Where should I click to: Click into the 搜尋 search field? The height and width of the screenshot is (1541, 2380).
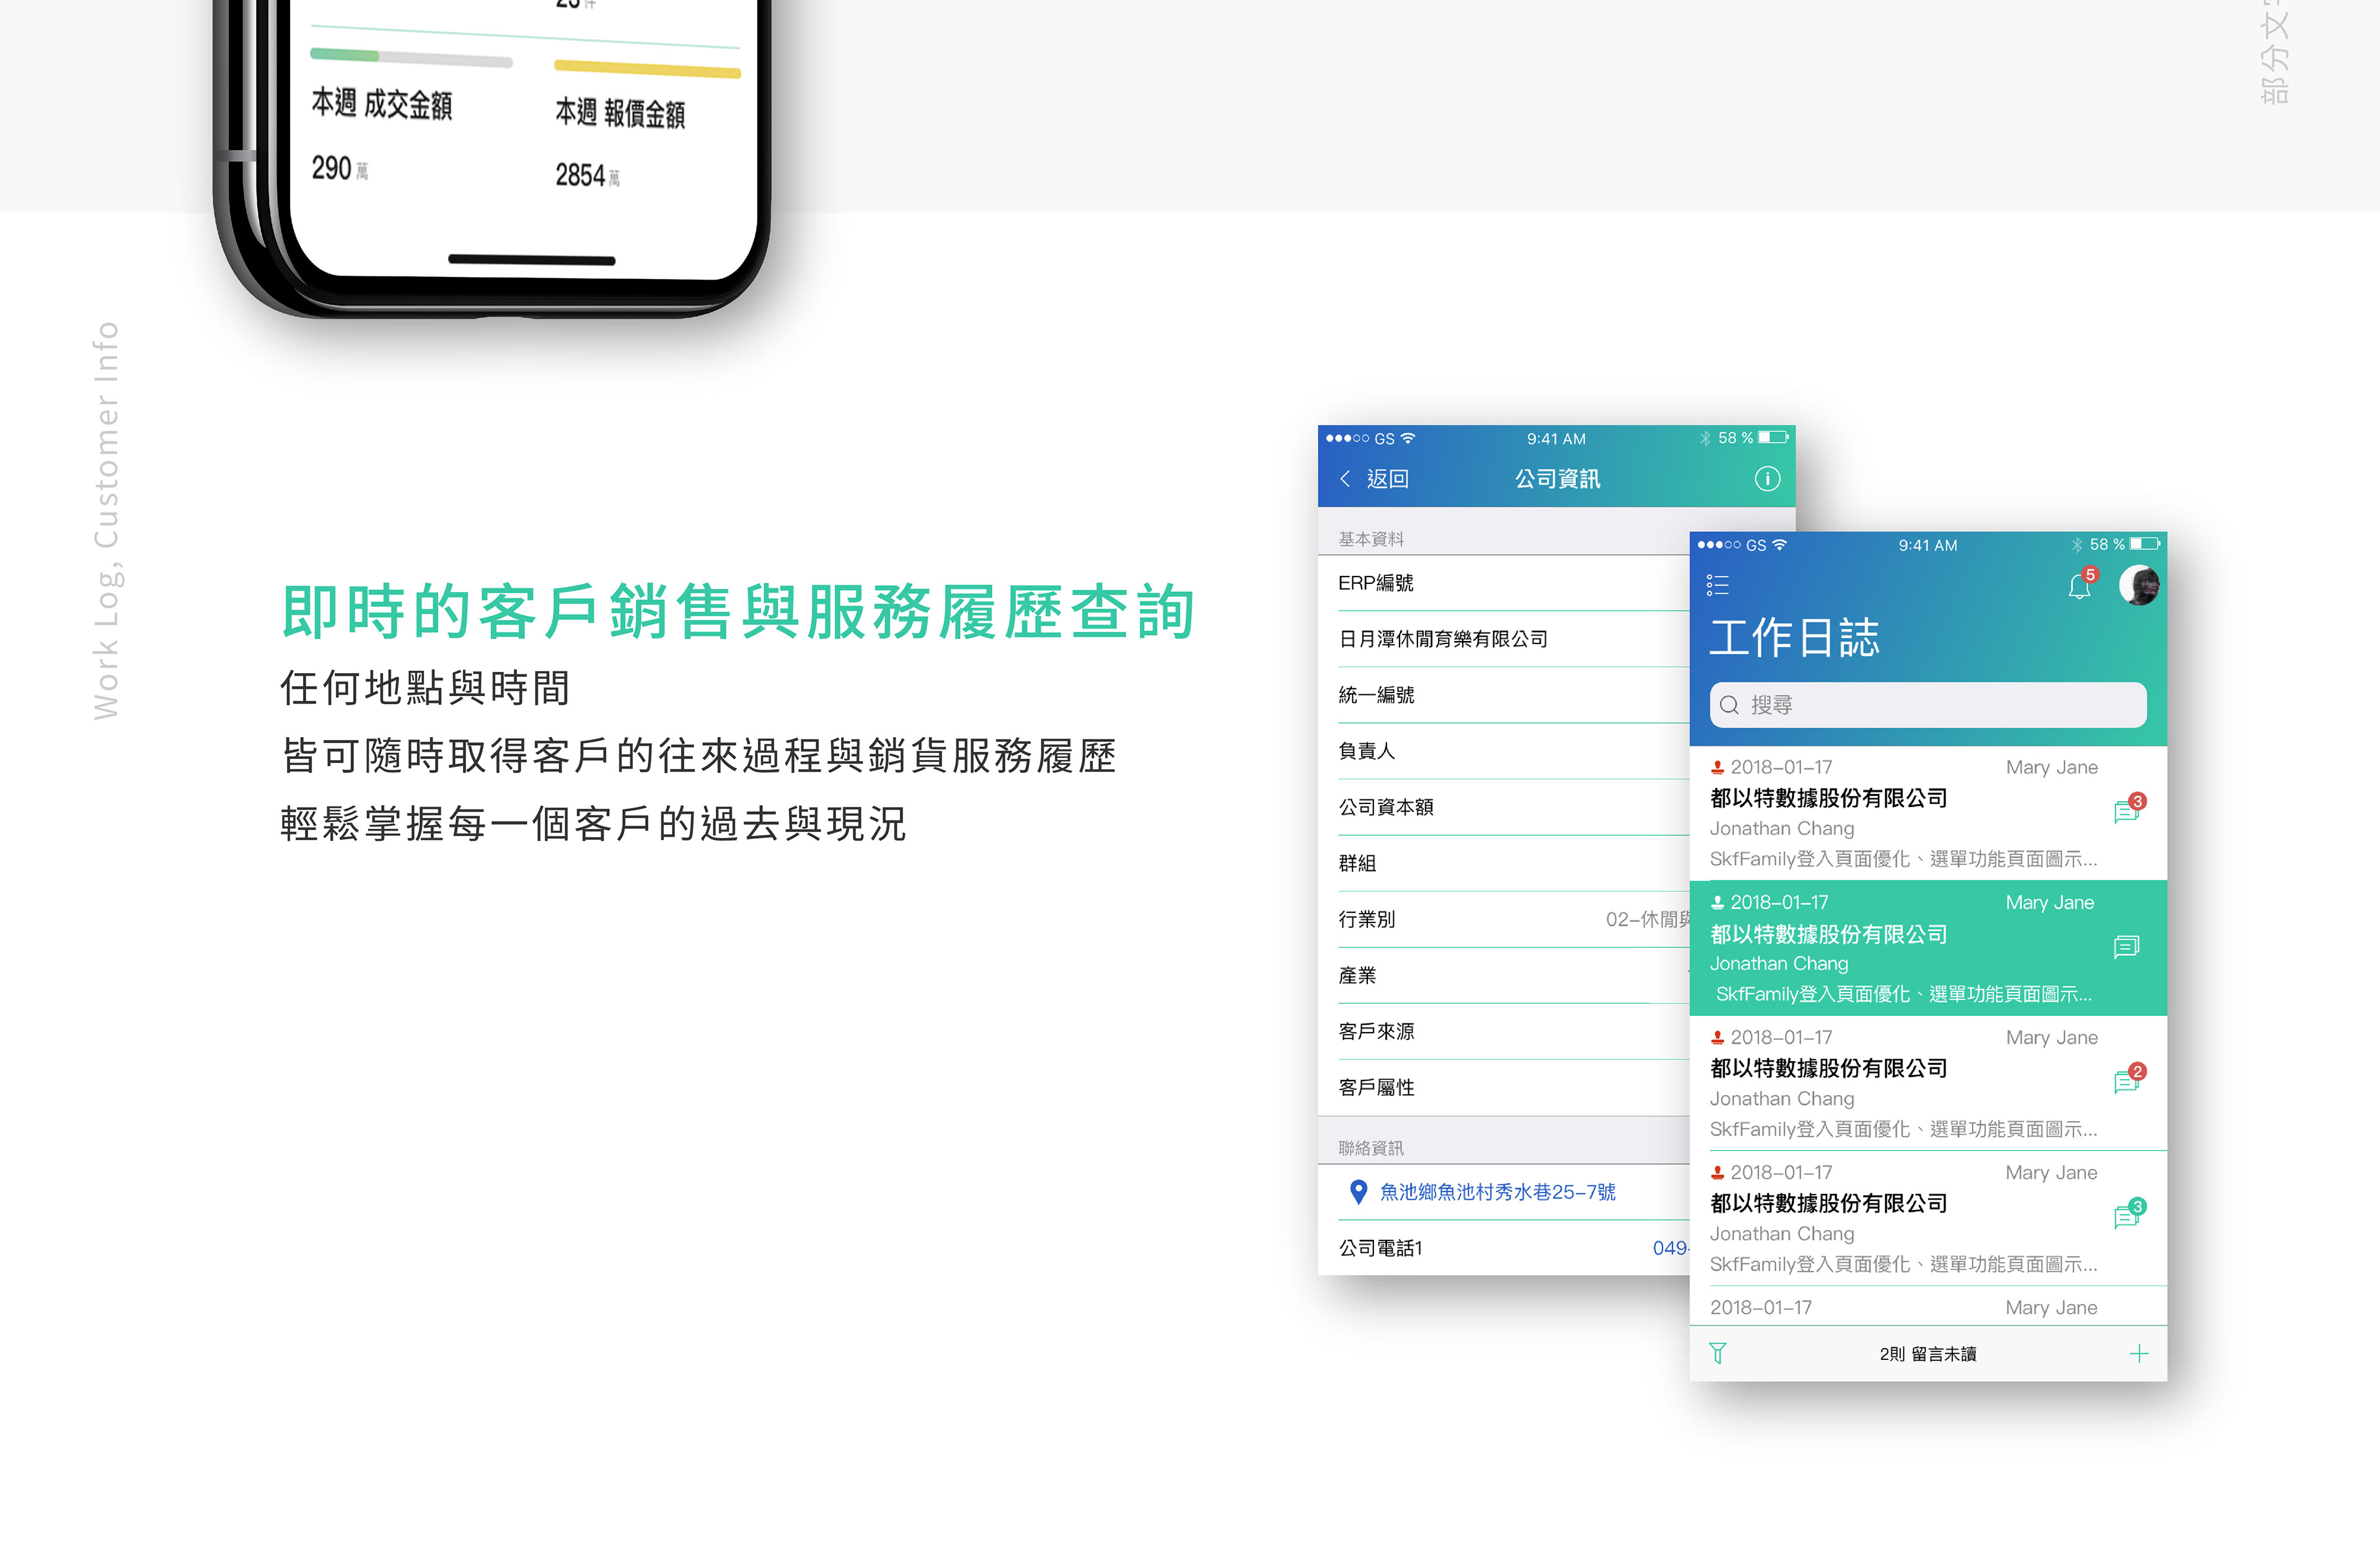coord(1927,705)
